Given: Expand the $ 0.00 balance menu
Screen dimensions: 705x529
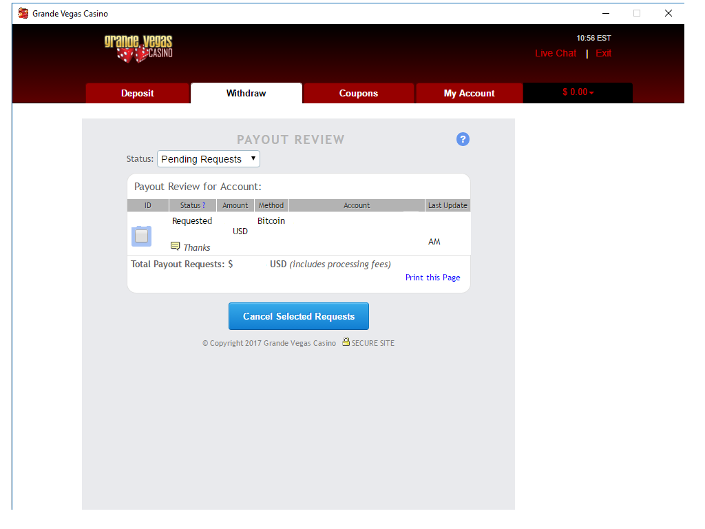Looking at the screenshot, I should [578, 93].
